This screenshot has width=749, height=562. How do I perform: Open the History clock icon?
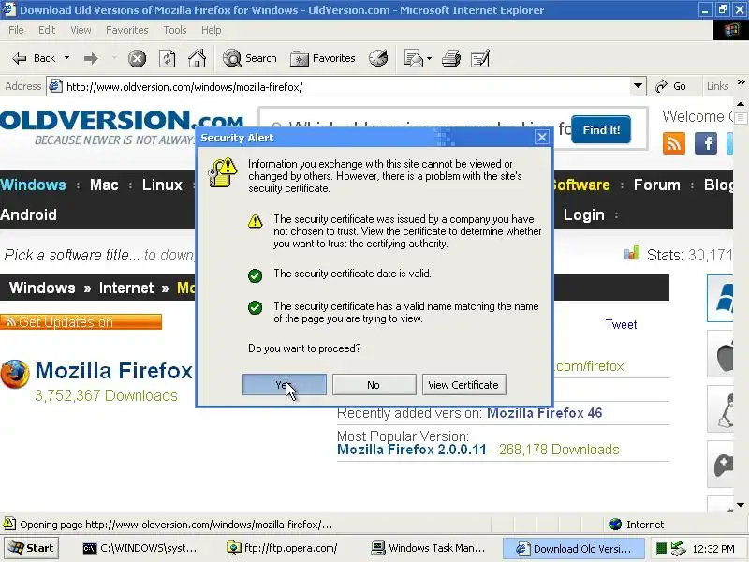pos(378,58)
